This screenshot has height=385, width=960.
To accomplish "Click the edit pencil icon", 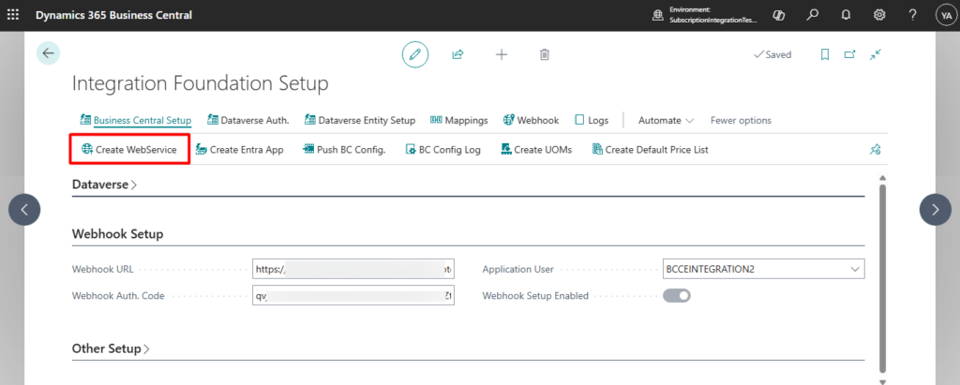I will click(x=415, y=54).
